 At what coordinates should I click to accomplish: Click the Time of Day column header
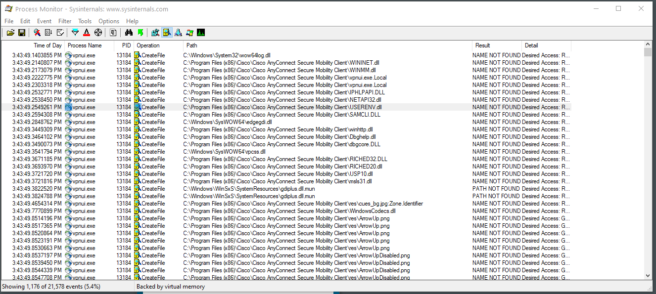(x=33, y=45)
